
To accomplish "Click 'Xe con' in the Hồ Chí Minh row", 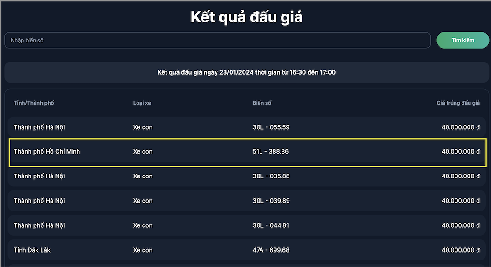I will point(143,152).
